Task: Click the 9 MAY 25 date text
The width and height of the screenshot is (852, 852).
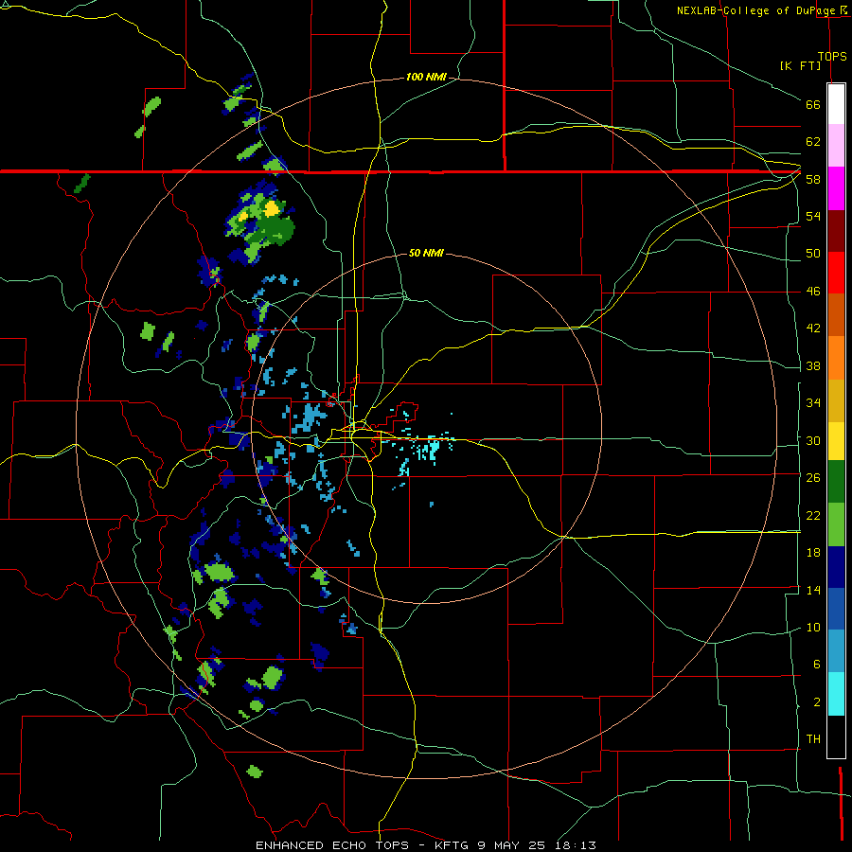Action: click(x=513, y=845)
